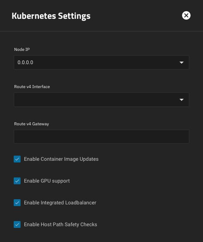Toggle the Enable GPU support checkbox
Viewport: 203px width, 242px height.
pos(17,181)
